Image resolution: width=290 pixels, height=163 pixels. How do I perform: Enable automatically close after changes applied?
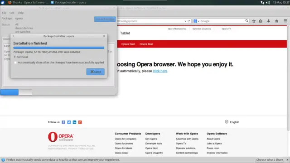(15, 62)
